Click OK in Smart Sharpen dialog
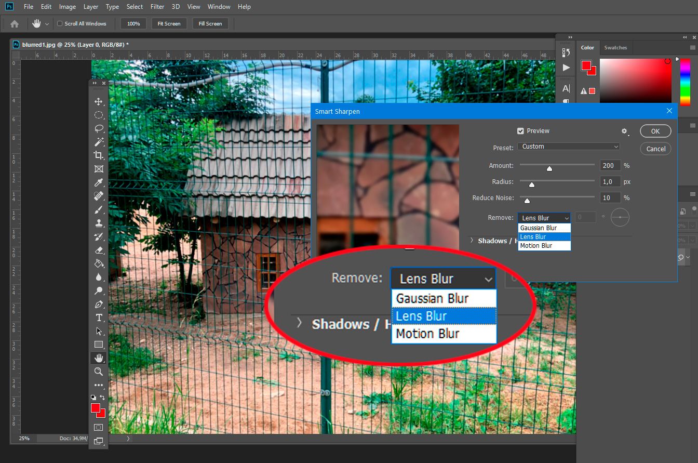 coord(655,131)
